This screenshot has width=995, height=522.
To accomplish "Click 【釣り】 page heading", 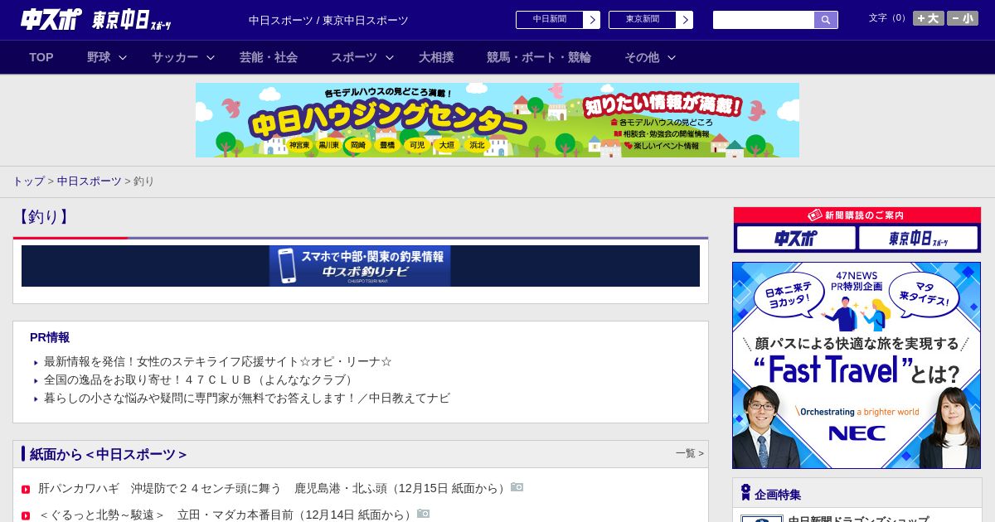I will [x=43, y=217].
